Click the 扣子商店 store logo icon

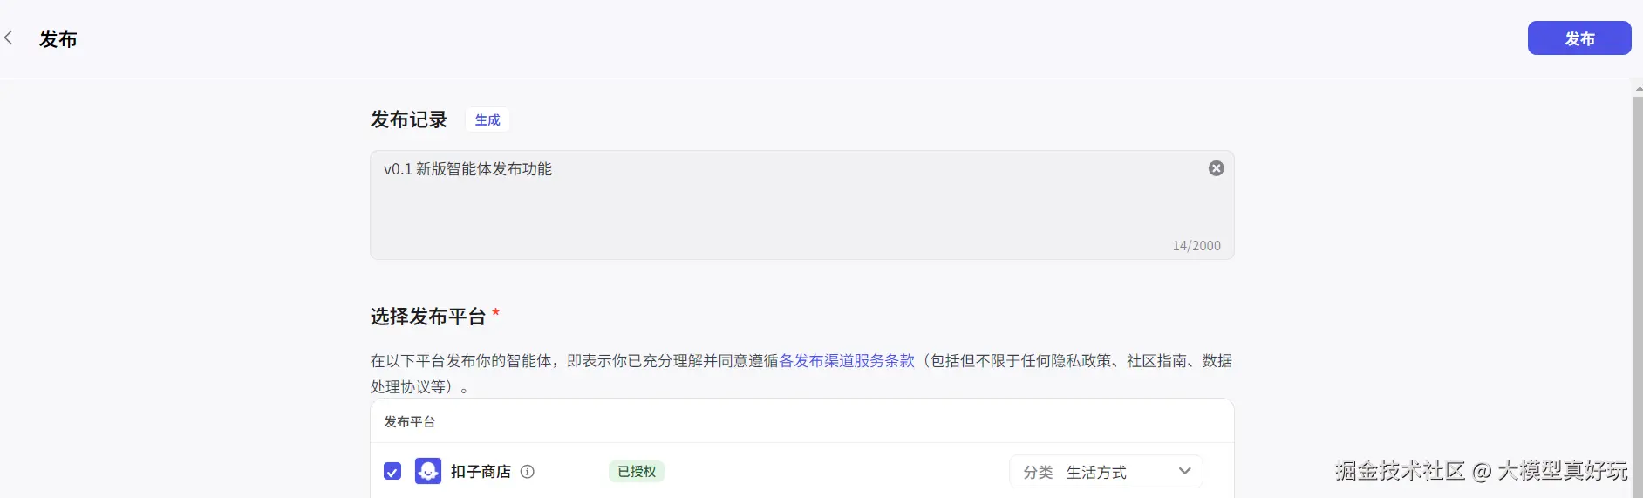coord(428,471)
